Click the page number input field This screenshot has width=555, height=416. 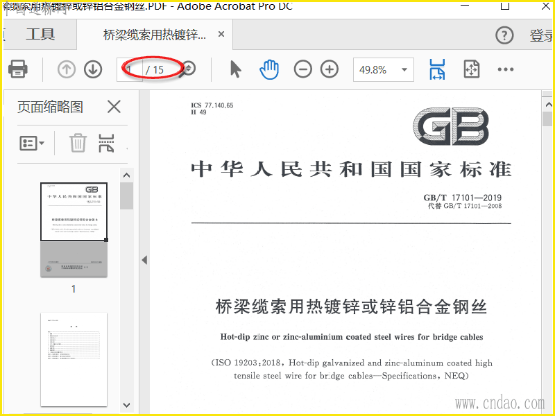pyautogui.click(x=130, y=70)
